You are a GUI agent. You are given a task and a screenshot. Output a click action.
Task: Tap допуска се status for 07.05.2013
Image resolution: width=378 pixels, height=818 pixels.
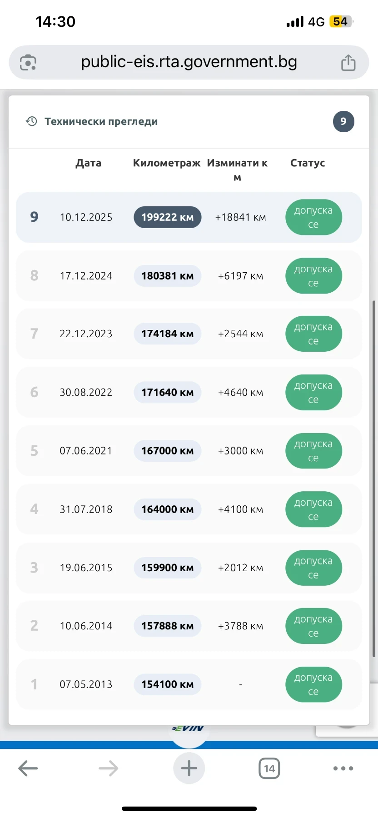(x=313, y=684)
